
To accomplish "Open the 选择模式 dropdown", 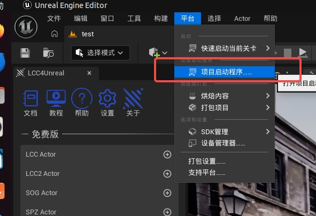I will [101, 53].
